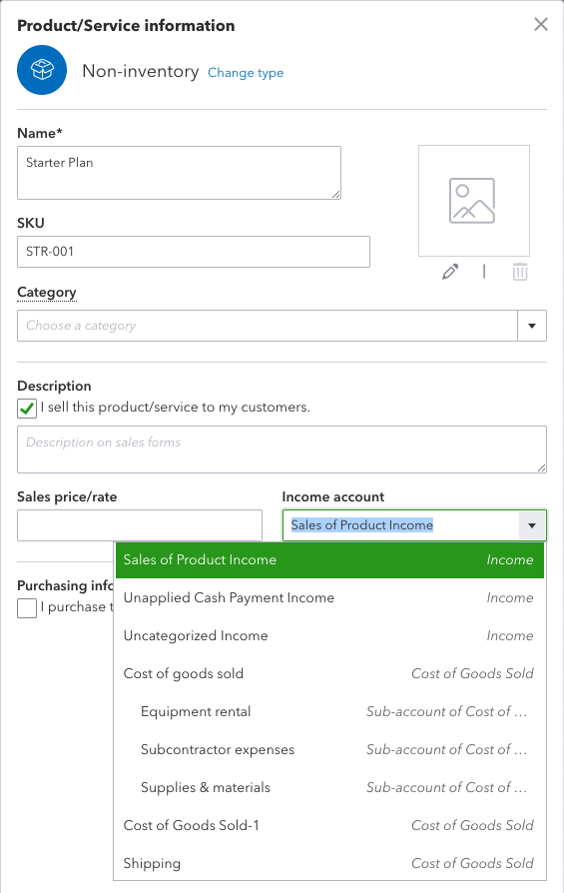Click the blue non-inventory box icon

(x=42, y=70)
